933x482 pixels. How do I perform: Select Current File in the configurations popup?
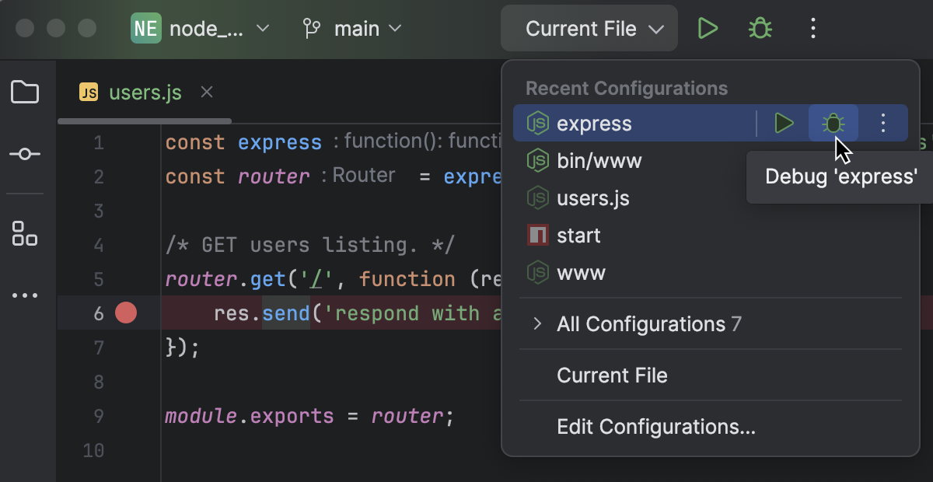612,375
